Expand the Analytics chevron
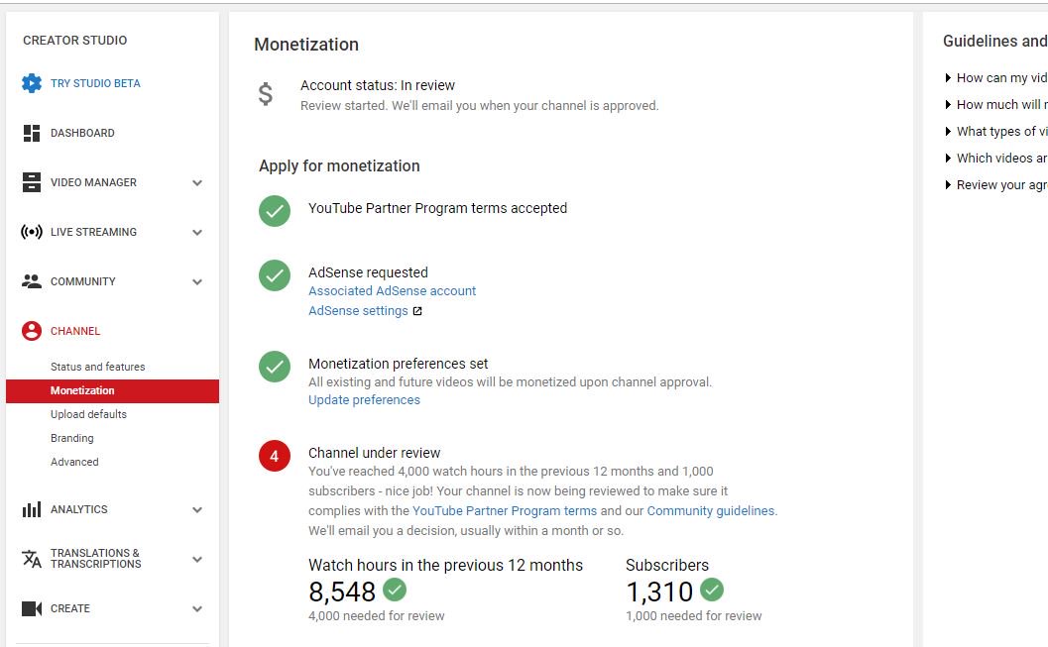 click(x=197, y=510)
